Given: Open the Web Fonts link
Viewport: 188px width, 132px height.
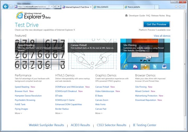Looking at the screenshot, I should click(100, 104).
